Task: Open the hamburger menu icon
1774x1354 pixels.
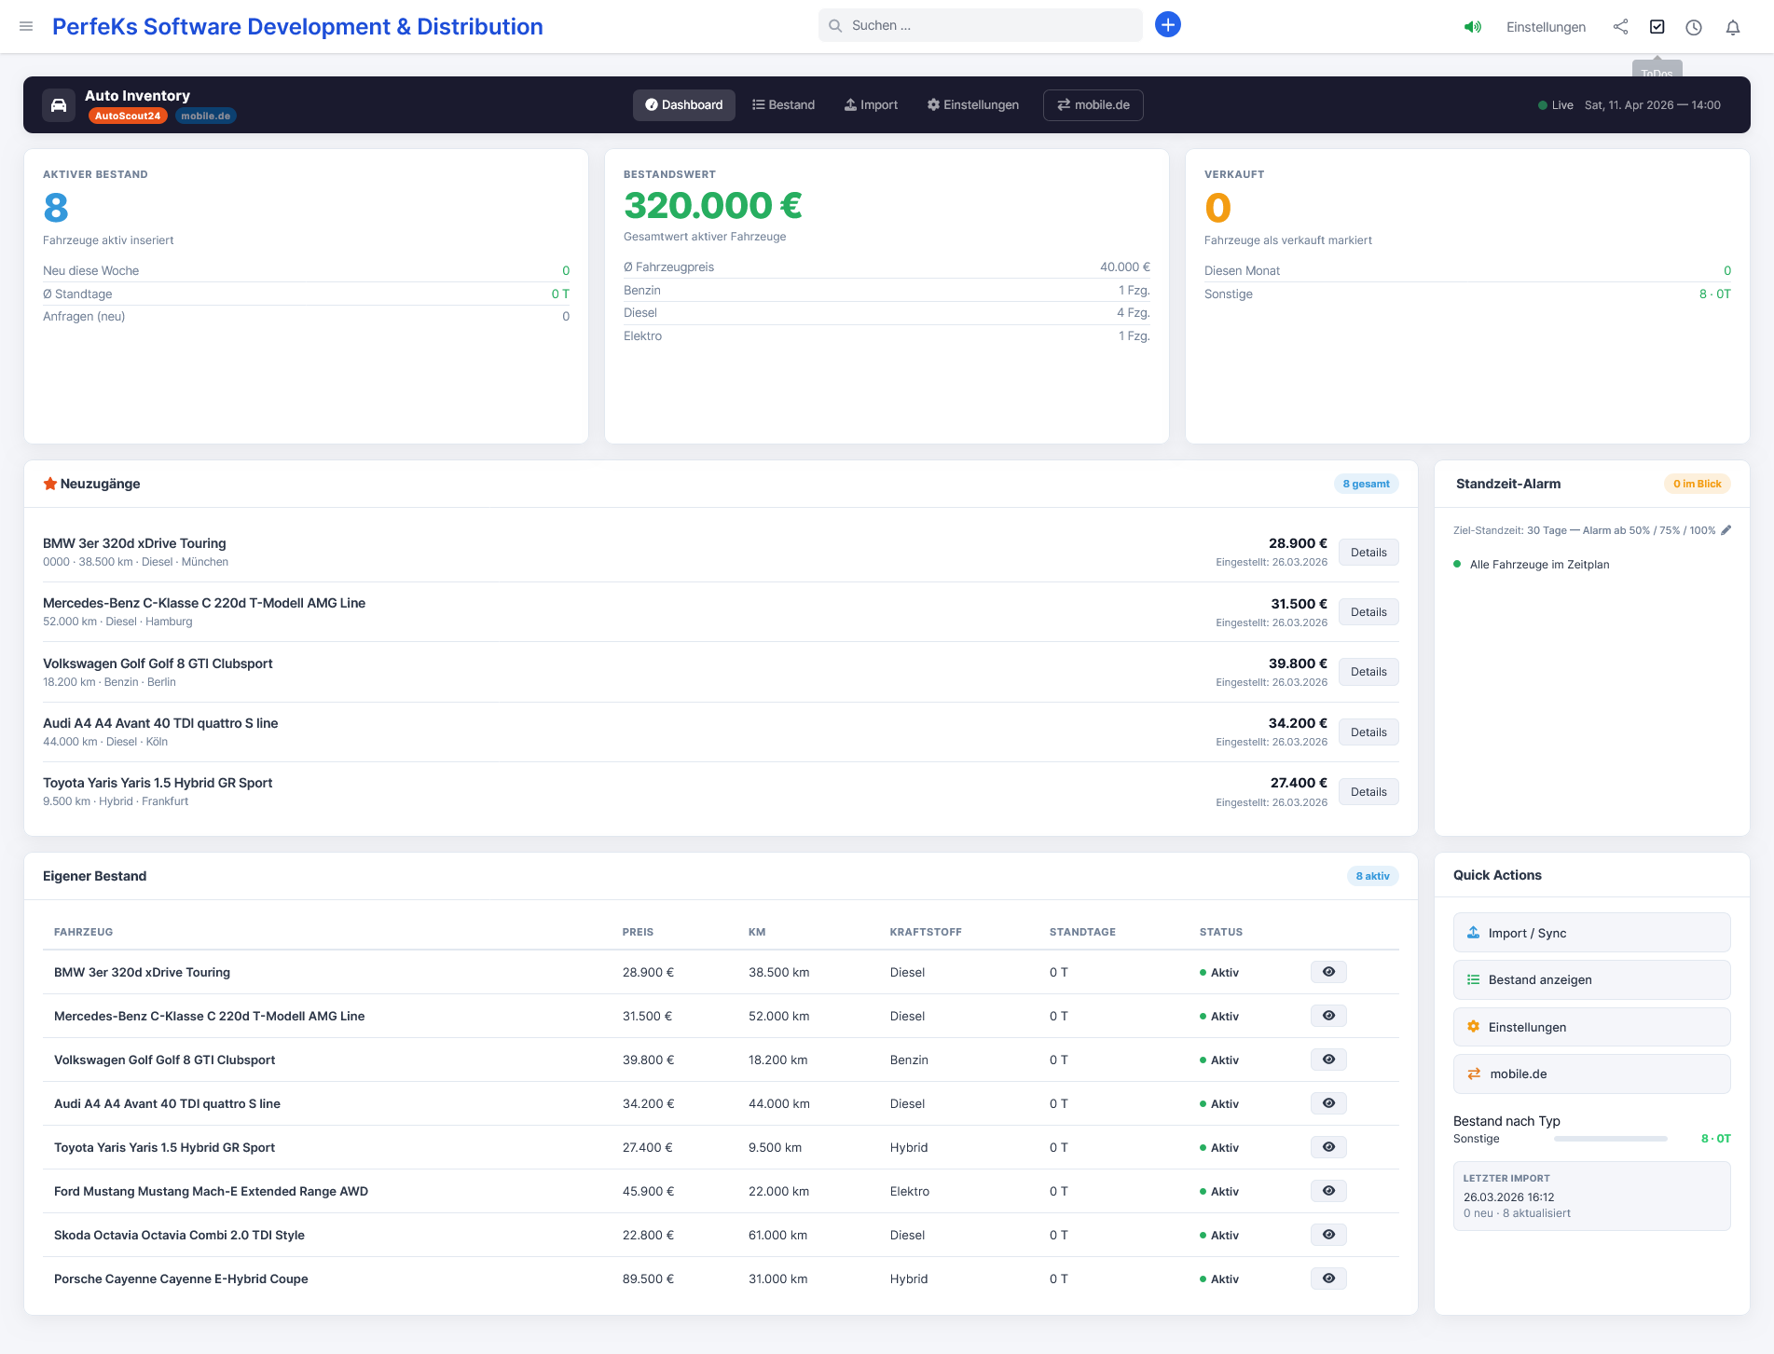Action: click(26, 26)
